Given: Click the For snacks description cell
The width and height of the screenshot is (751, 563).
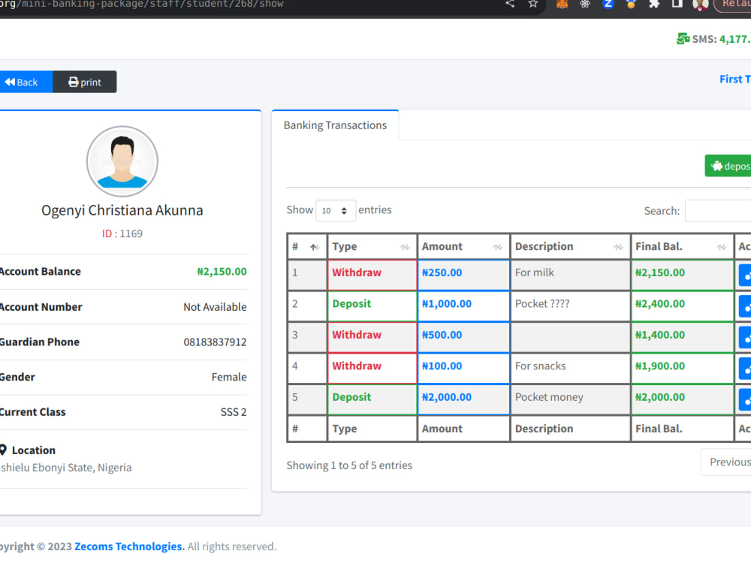Looking at the screenshot, I should pos(570,368).
